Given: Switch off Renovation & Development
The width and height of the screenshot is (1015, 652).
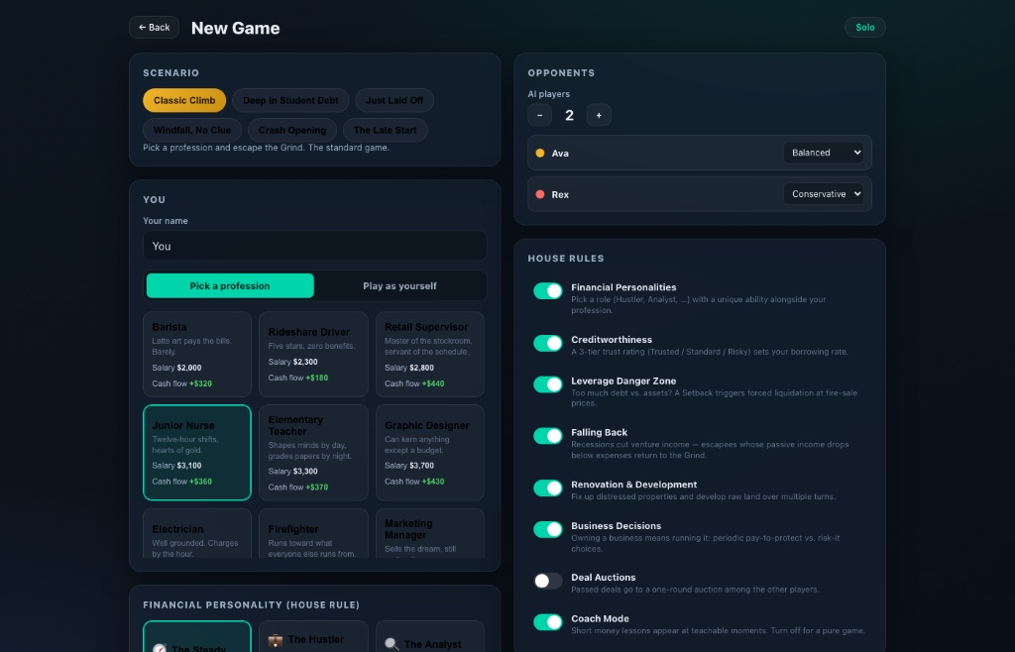Looking at the screenshot, I should pos(547,488).
